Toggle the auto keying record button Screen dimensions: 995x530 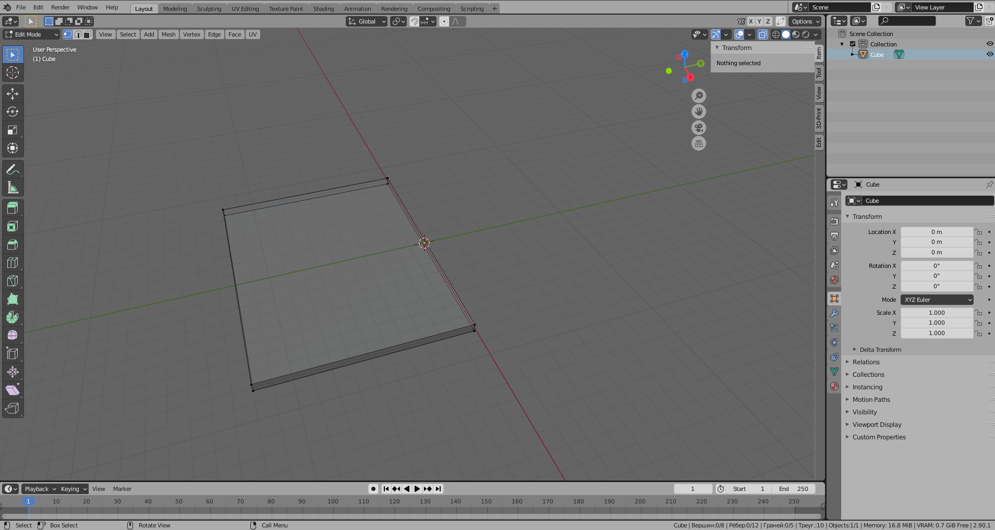(373, 489)
